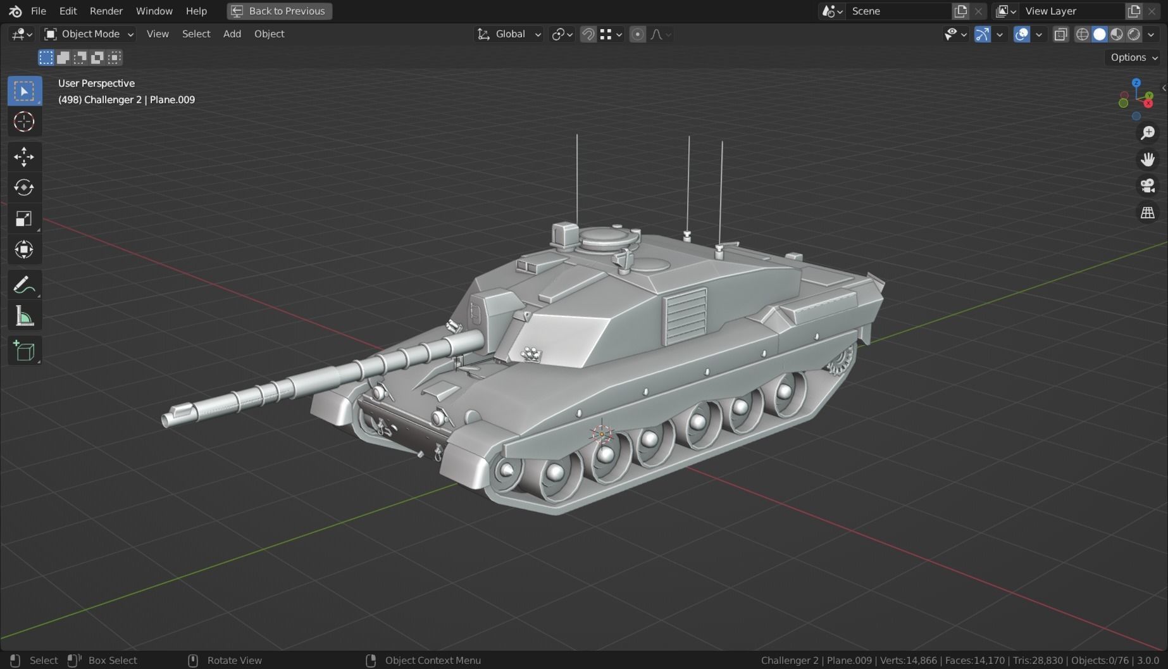Open the snapping options dropdown
The image size is (1168, 669).
tap(611, 34)
